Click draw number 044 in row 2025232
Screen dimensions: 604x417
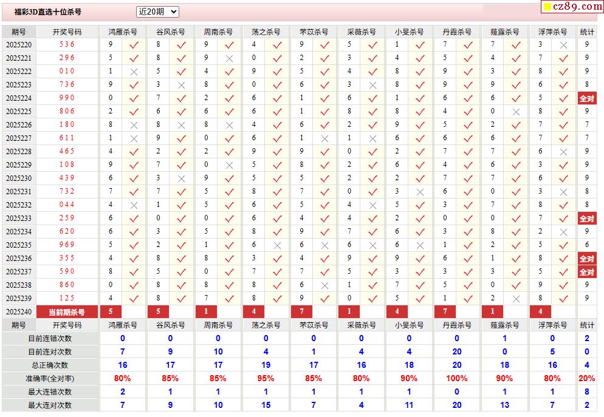point(67,205)
